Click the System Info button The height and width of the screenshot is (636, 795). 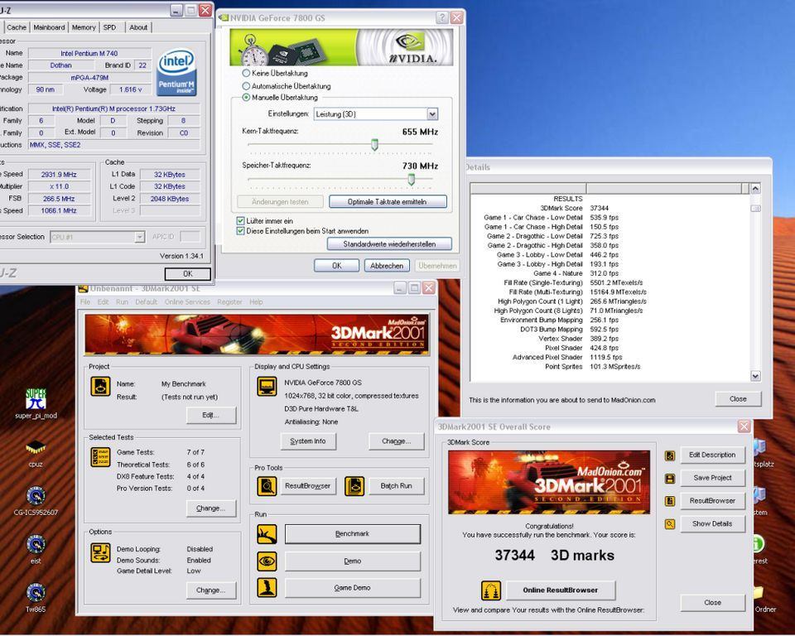click(308, 441)
